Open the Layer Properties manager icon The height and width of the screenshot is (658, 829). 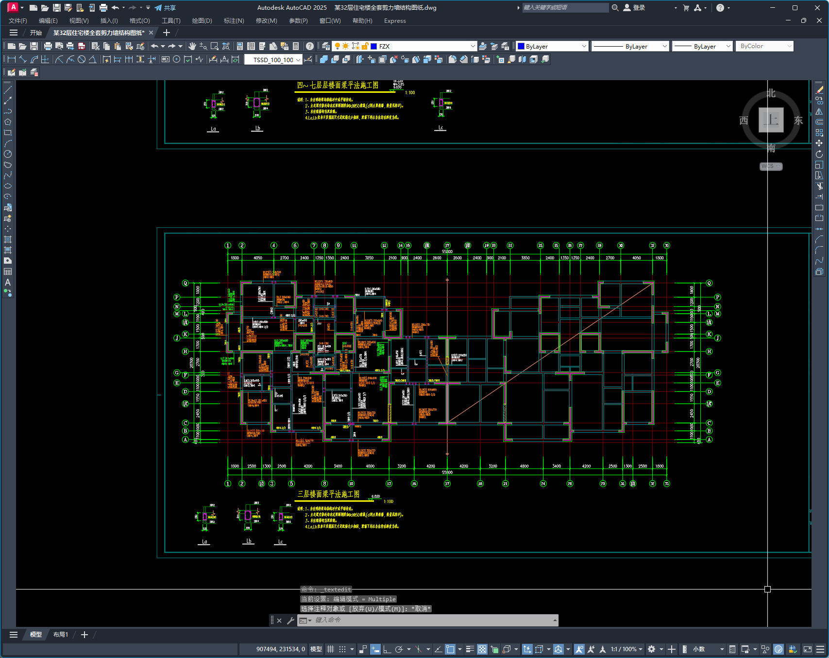(x=326, y=46)
